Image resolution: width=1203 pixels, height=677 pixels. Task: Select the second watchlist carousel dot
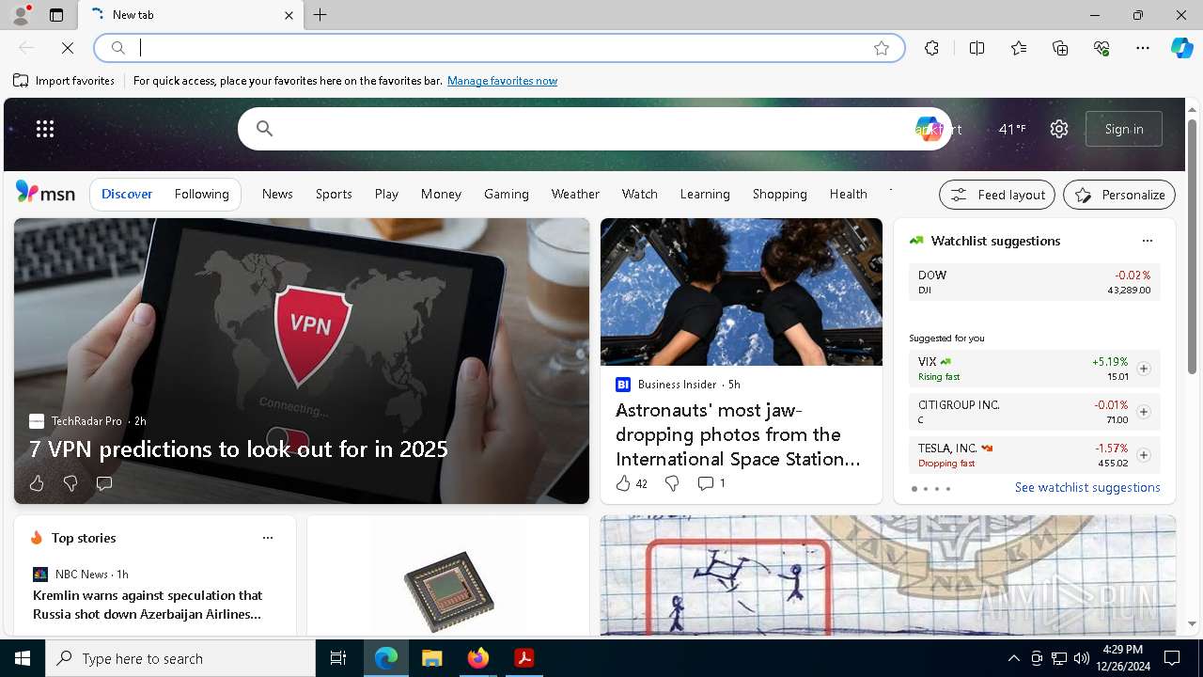(926, 489)
